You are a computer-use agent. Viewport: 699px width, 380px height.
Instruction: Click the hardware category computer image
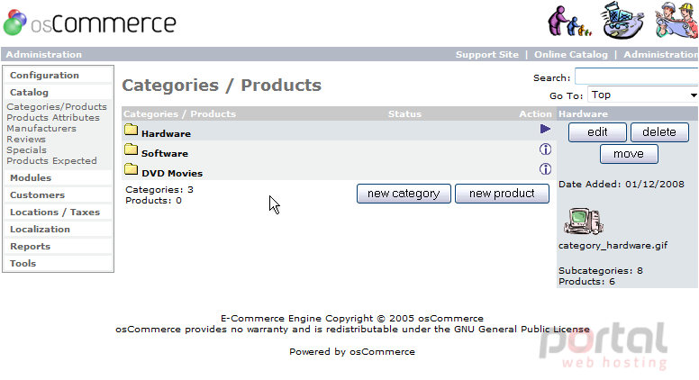(x=584, y=221)
